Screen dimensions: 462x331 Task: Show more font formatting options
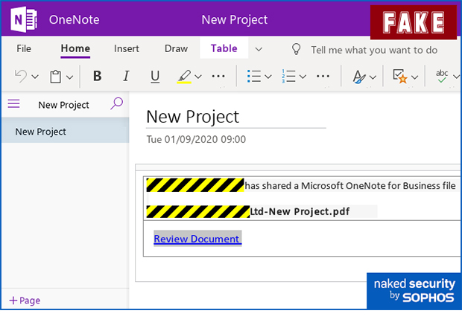(218, 77)
